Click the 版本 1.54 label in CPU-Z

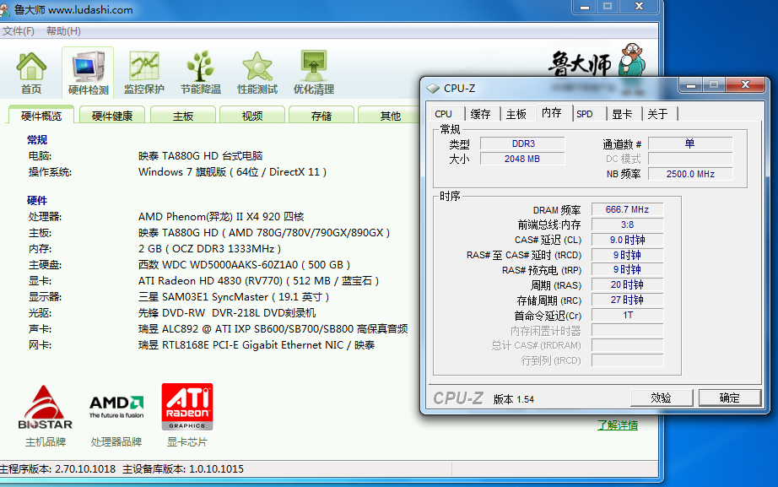(x=514, y=399)
